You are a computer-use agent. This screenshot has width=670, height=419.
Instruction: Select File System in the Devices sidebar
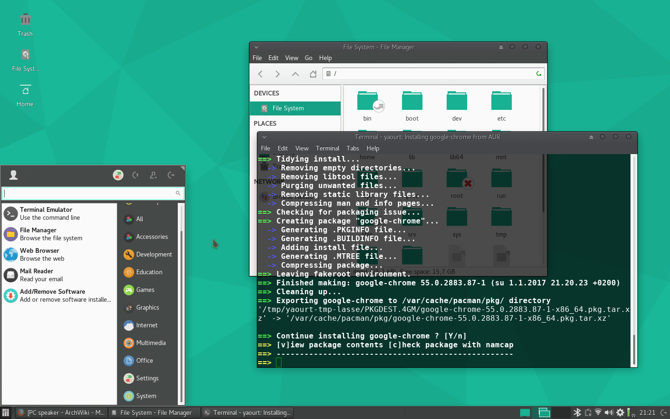tap(295, 108)
